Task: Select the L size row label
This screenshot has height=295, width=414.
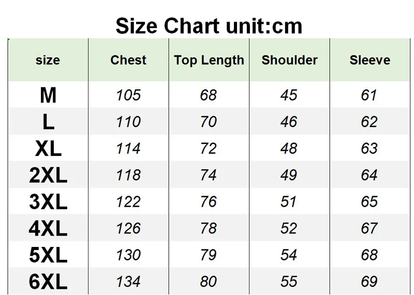Action: [48, 122]
